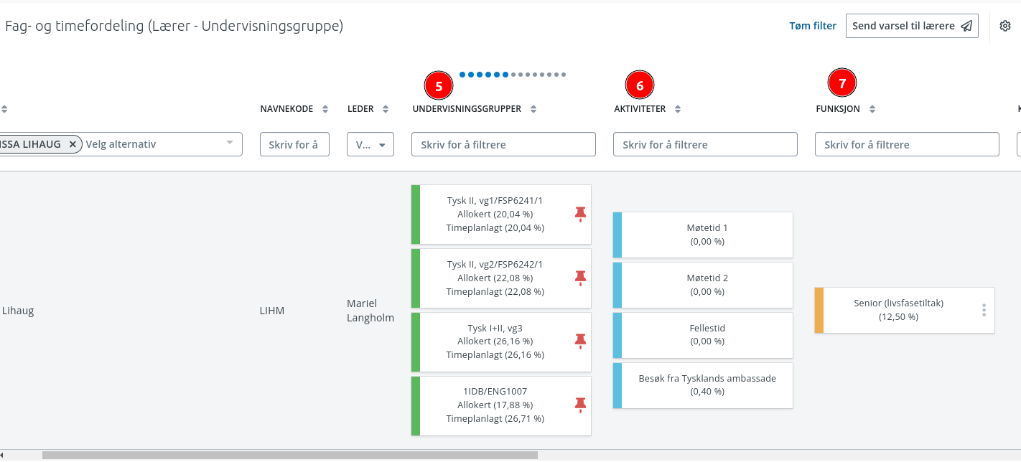The height and width of the screenshot is (462, 1021).
Task: Click pin icon on Tysk II, vg1/FSP6241/1 card
Action: [581, 214]
